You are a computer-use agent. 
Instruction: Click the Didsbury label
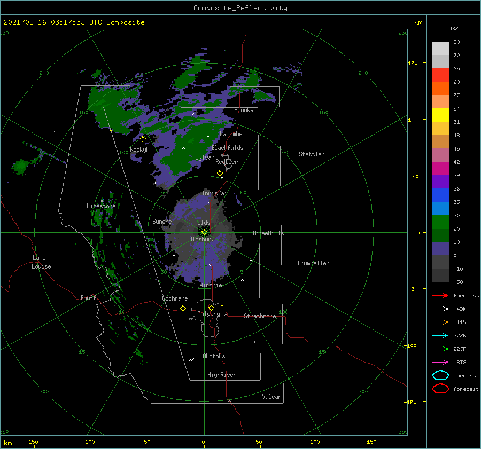pos(201,239)
